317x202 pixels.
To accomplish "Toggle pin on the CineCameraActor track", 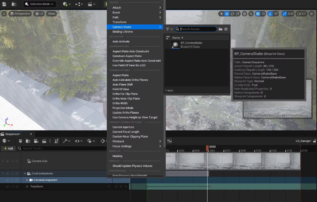I will (3, 173).
